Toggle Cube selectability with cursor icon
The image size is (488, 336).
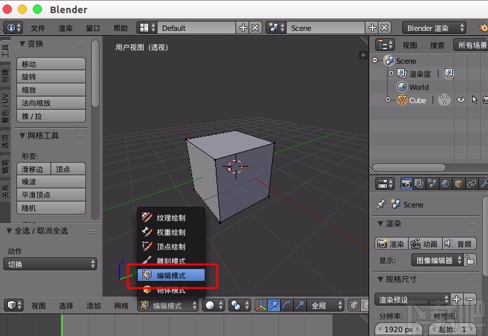pos(474,100)
